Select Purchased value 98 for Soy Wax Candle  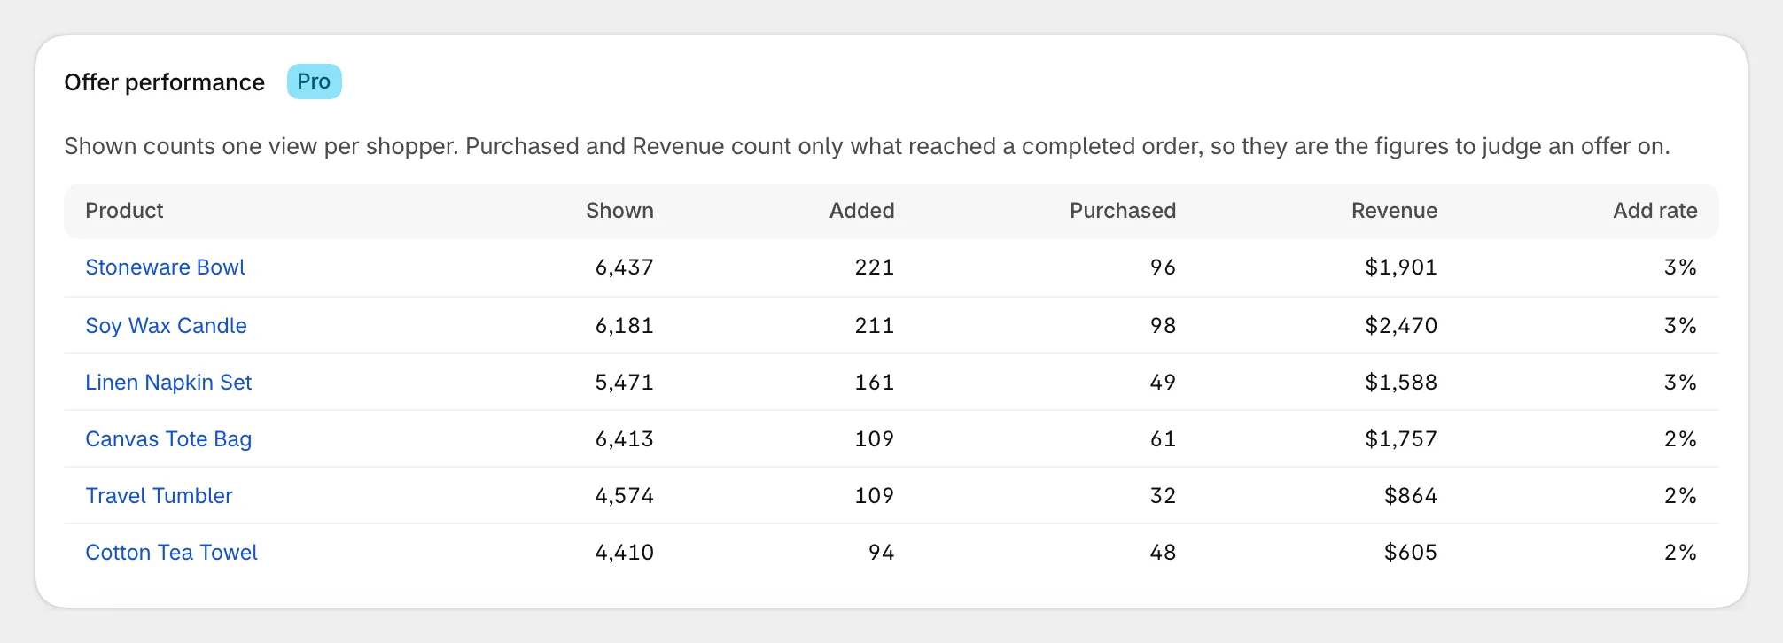tap(1163, 326)
